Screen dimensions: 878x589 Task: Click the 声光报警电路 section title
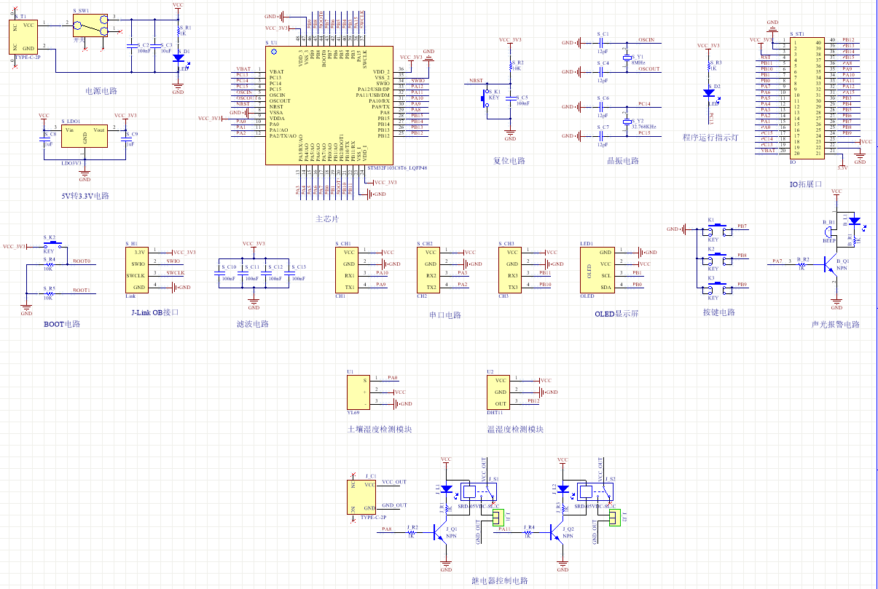pos(835,324)
